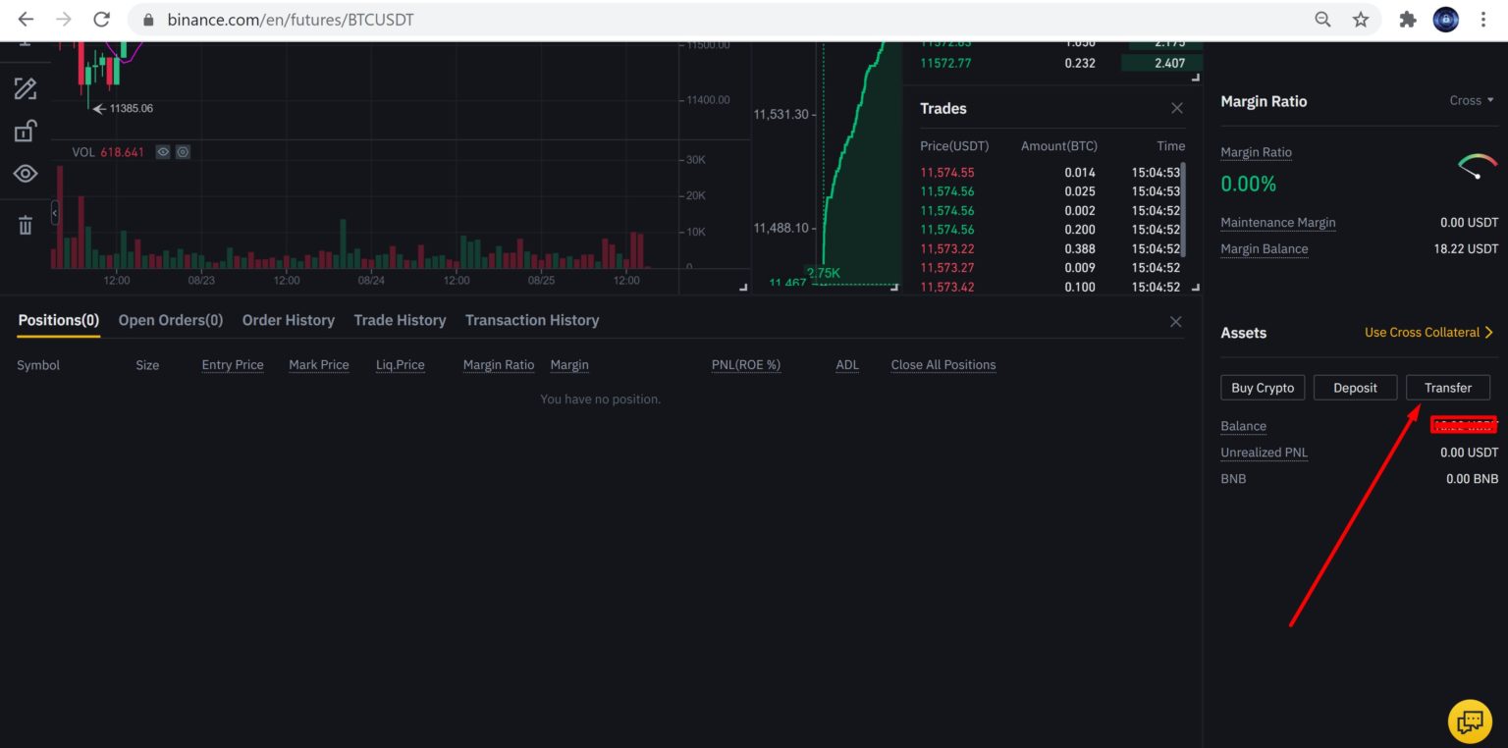The height and width of the screenshot is (748, 1508).
Task: Switch to the Open Orders(0) tab
Action: coord(171,320)
